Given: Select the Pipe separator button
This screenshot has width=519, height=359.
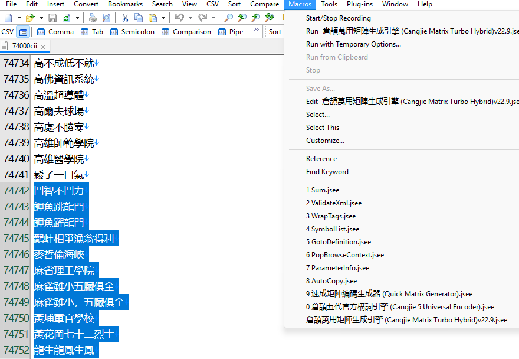Looking at the screenshot, I should (x=230, y=32).
